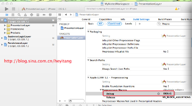Switch to the Build Rules tab
Screen dimensions: 192x106
click(x=186, y=19)
